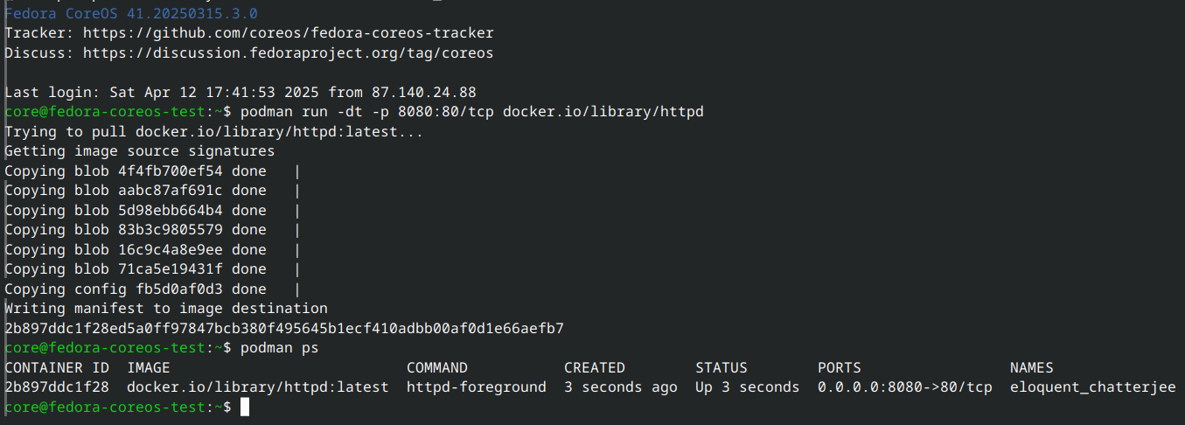Click the NAMES column header

1031,368
